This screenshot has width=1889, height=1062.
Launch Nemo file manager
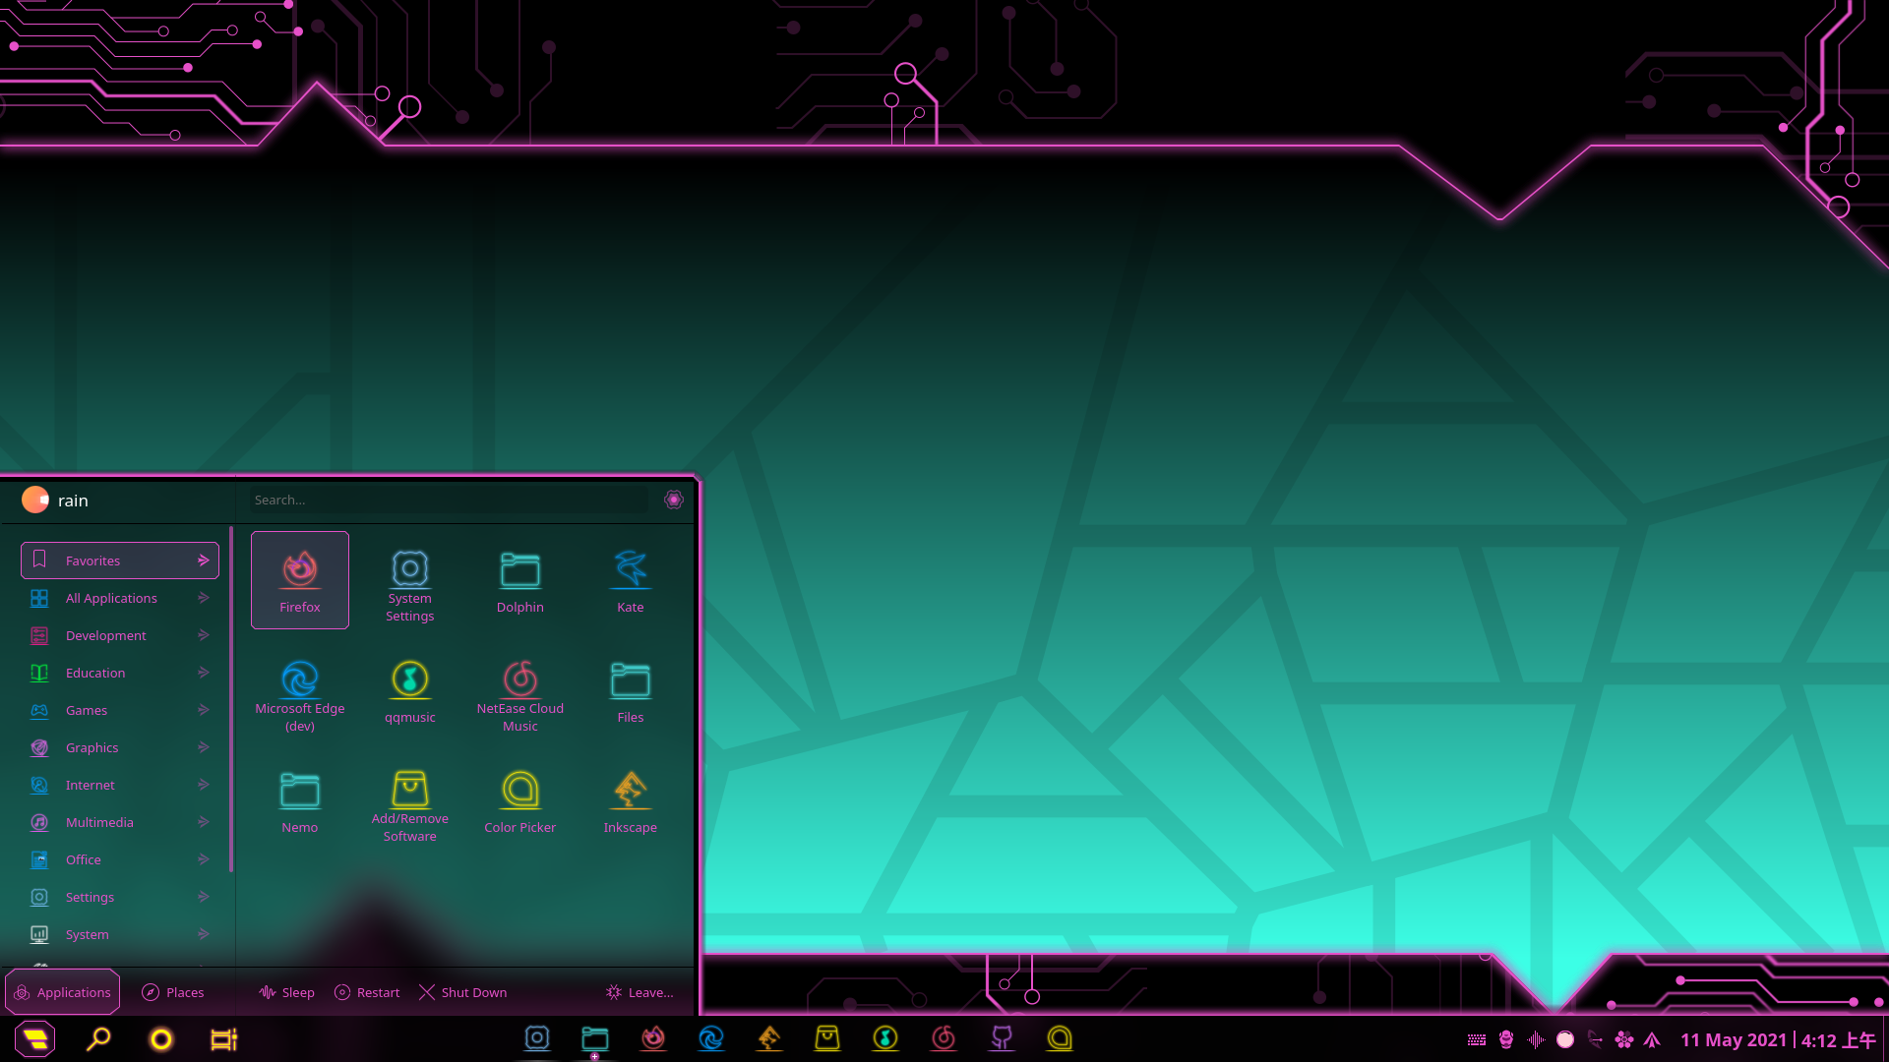[x=300, y=800]
